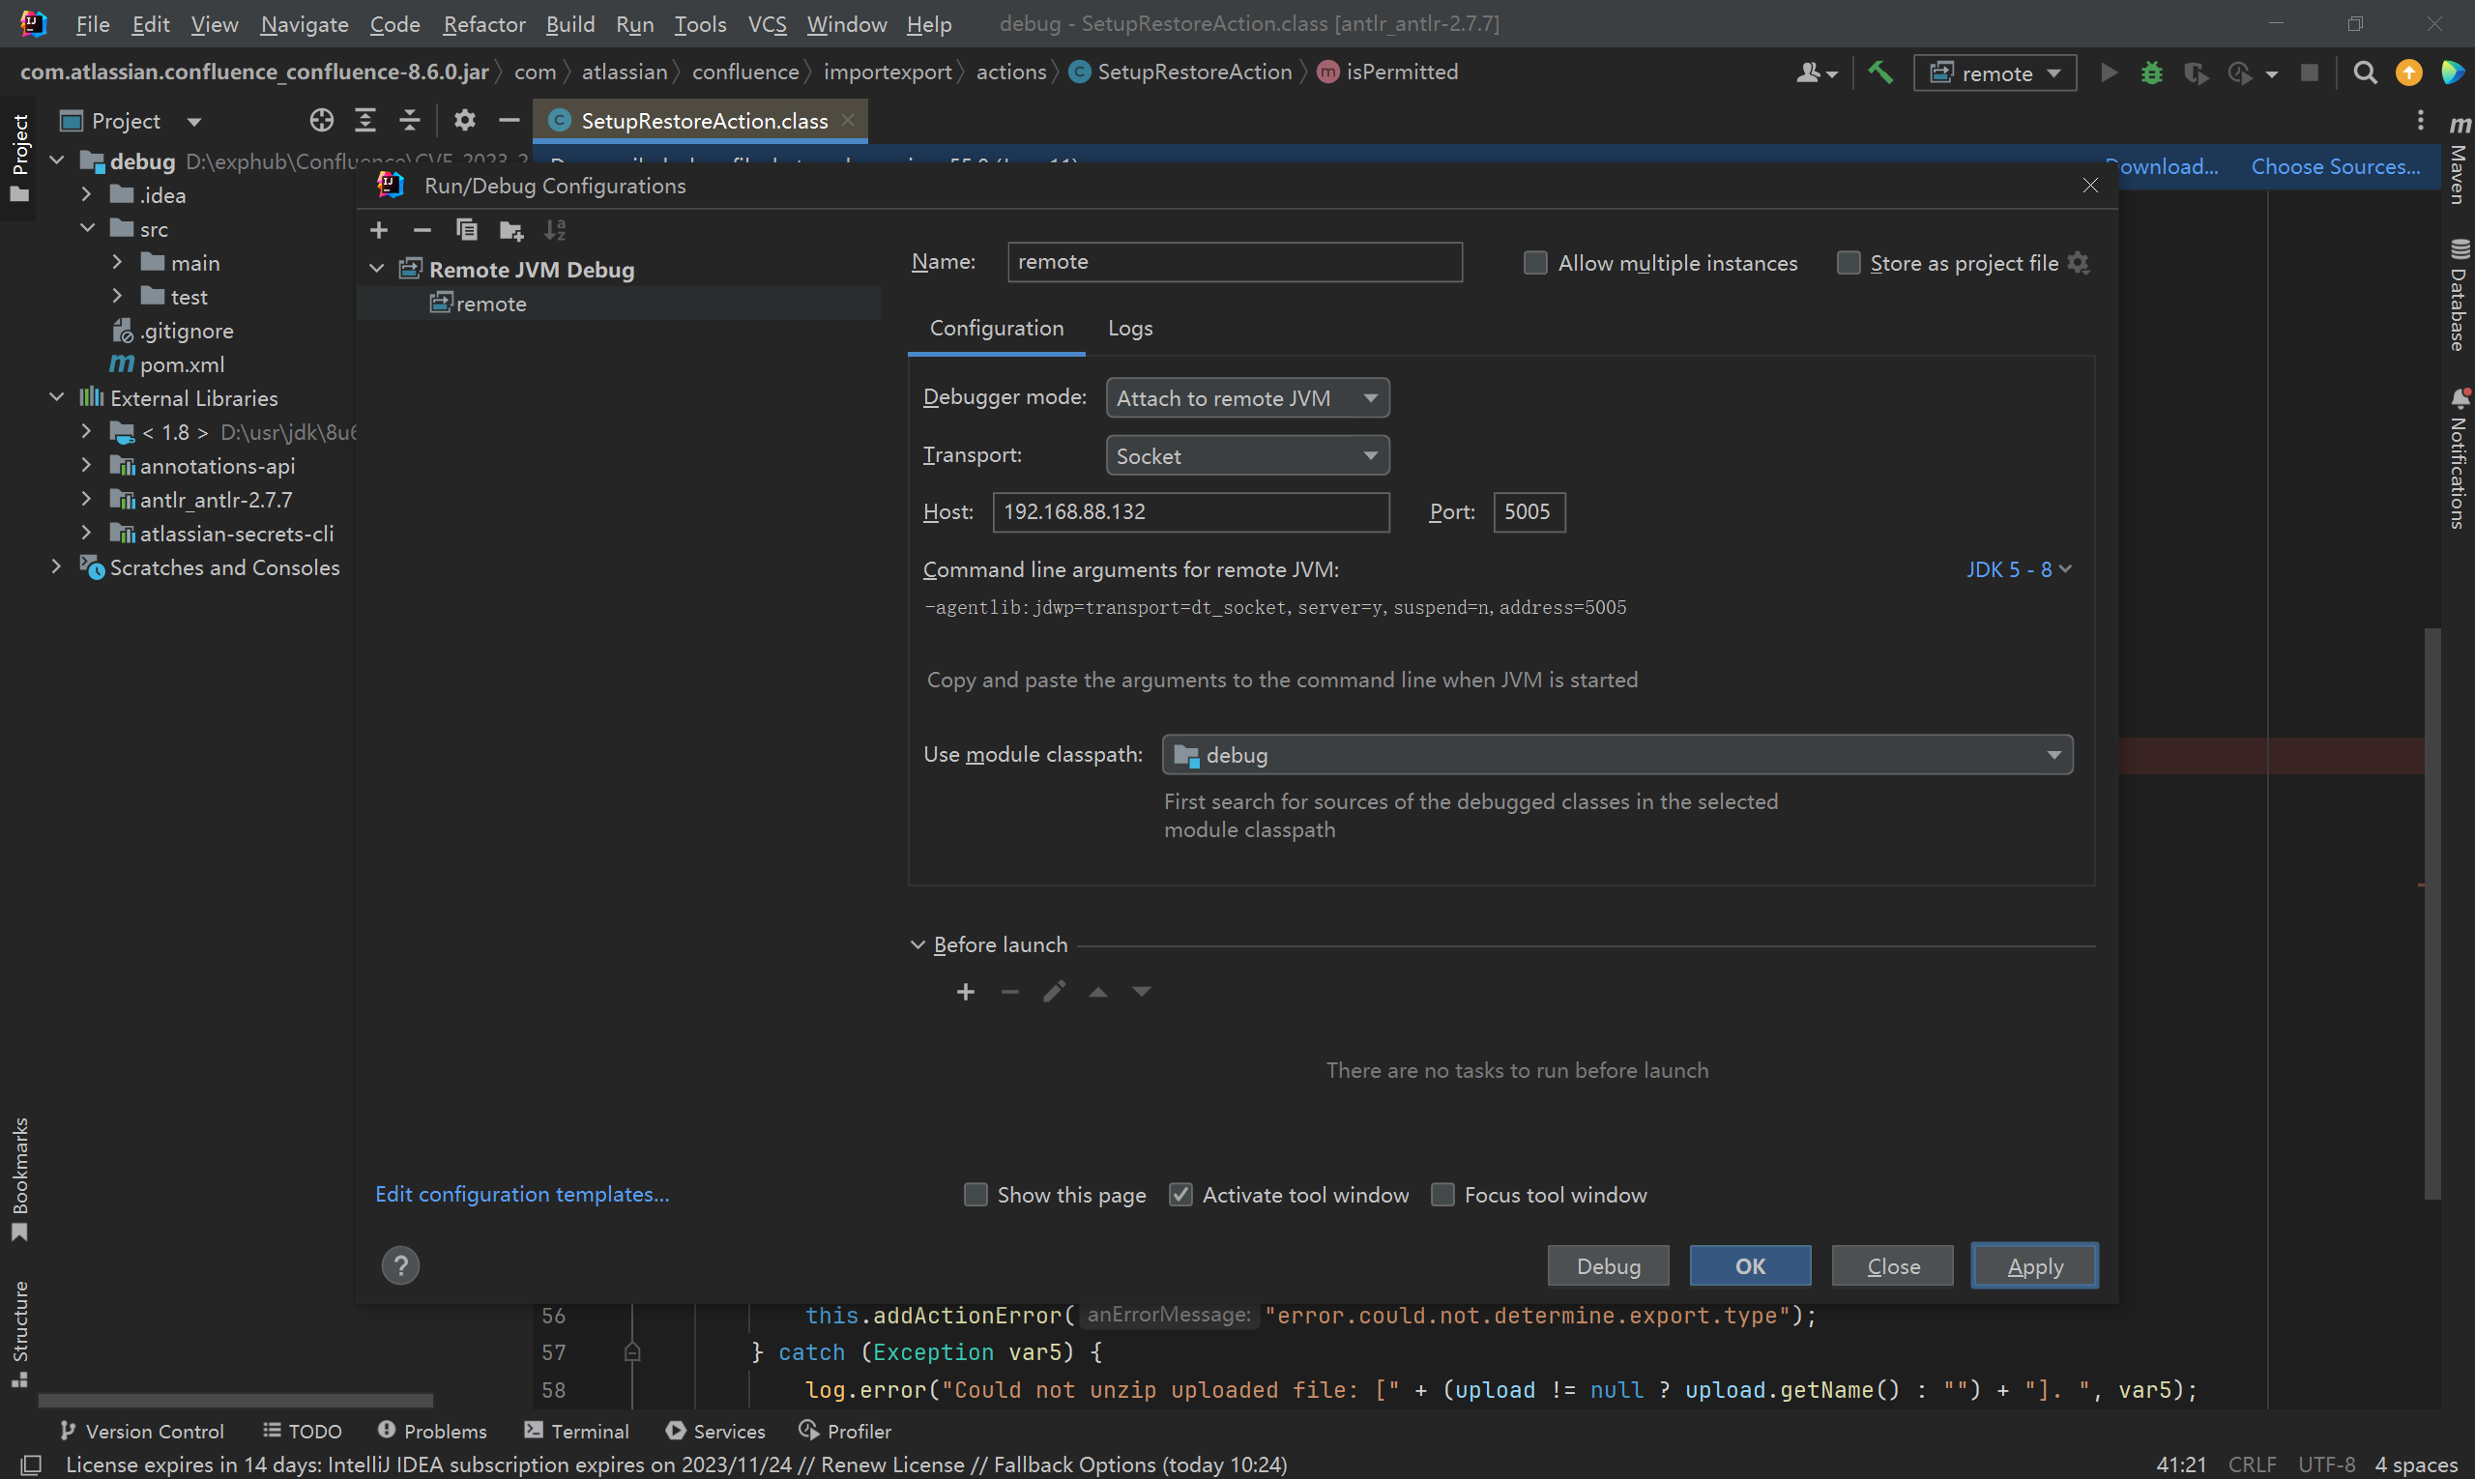Screen dimensions: 2475x1479
Task: Build project with hammer icon
Action: [x=1879, y=72]
